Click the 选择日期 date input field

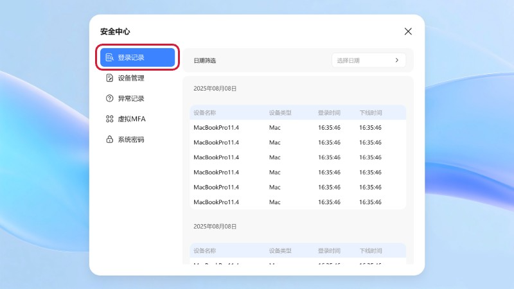pyautogui.click(x=361, y=60)
